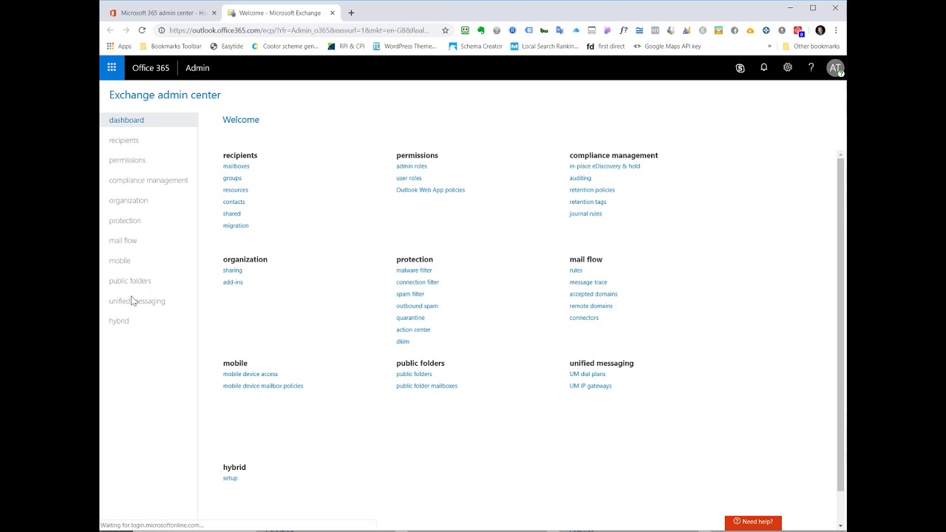This screenshot has height=532, width=946.
Task: Bookmark this page with the star icon
Action: coord(445,30)
